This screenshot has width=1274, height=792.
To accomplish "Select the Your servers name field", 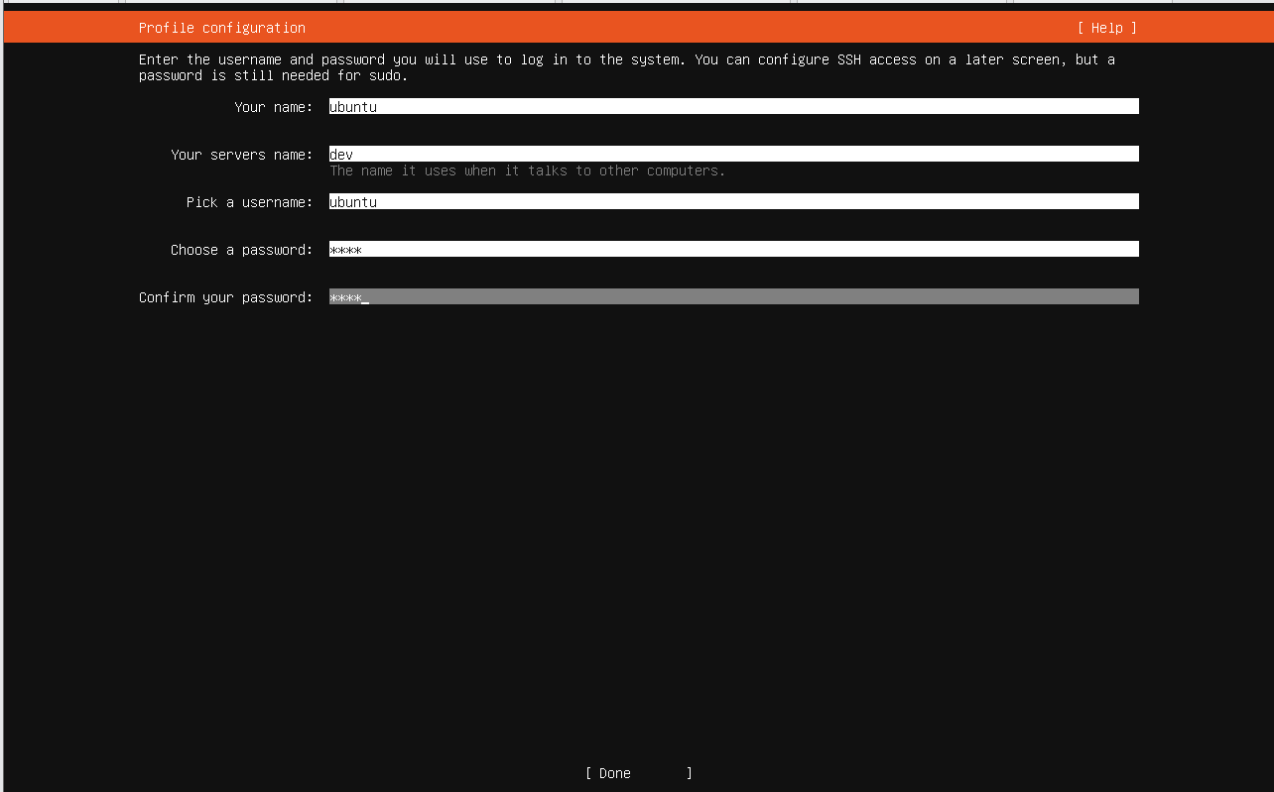I will pyautogui.click(x=734, y=154).
